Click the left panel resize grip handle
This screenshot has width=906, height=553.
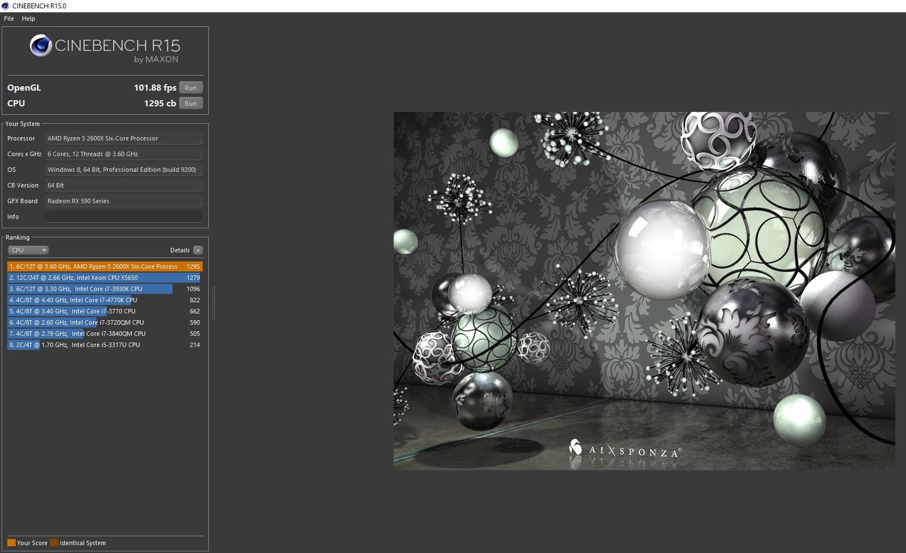coord(213,302)
